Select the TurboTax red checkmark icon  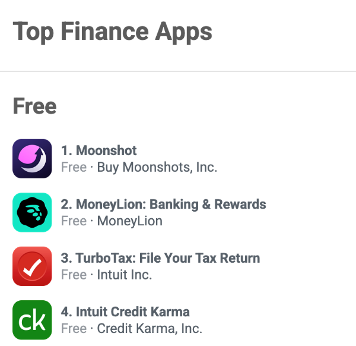click(x=32, y=266)
